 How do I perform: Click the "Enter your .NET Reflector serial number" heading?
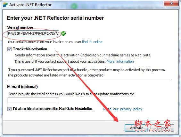55,18
